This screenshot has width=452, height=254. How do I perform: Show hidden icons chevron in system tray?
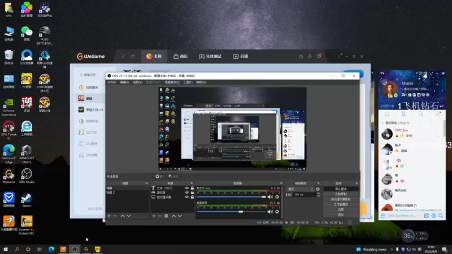tap(392, 249)
